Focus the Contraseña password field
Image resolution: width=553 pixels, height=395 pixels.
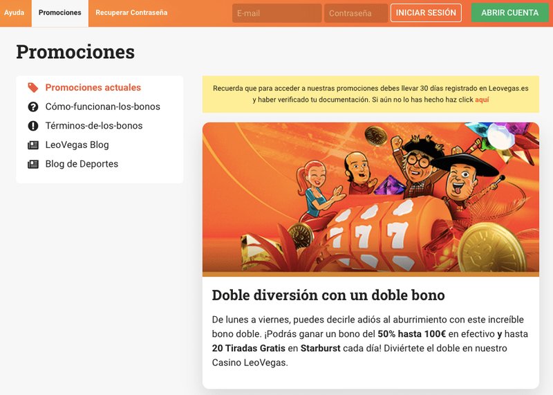point(356,13)
